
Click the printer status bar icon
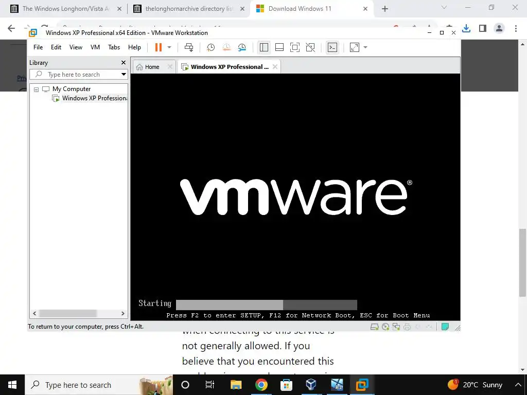point(407,327)
